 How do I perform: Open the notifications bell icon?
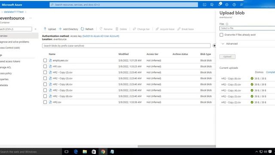(x=220, y=4)
